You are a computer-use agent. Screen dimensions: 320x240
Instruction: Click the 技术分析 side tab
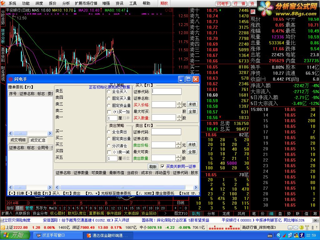coord(3,36)
